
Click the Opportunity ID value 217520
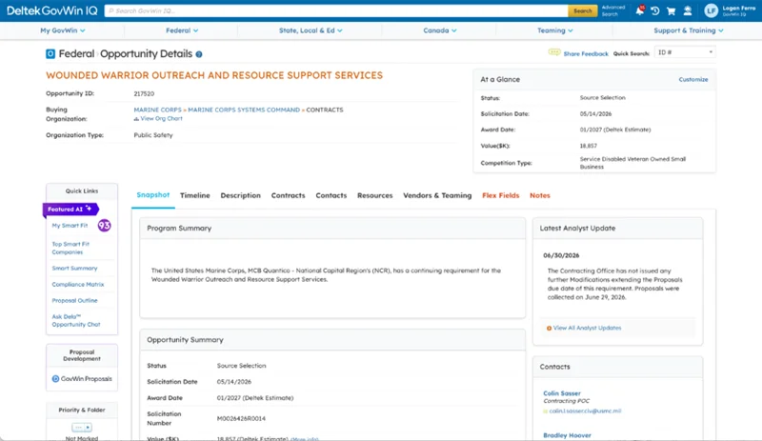pyautogui.click(x=144, y=94)
